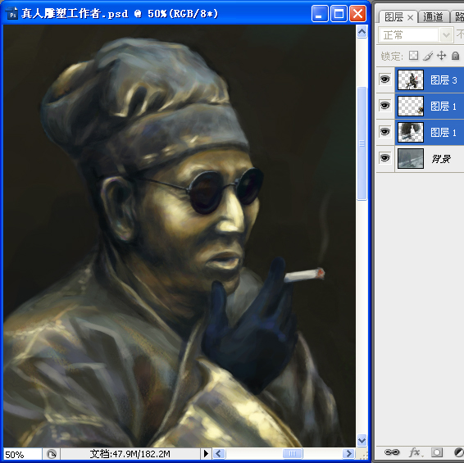The image size is (464, 463).
Task: Click the 50% zoom field
Action: point(22,454)
